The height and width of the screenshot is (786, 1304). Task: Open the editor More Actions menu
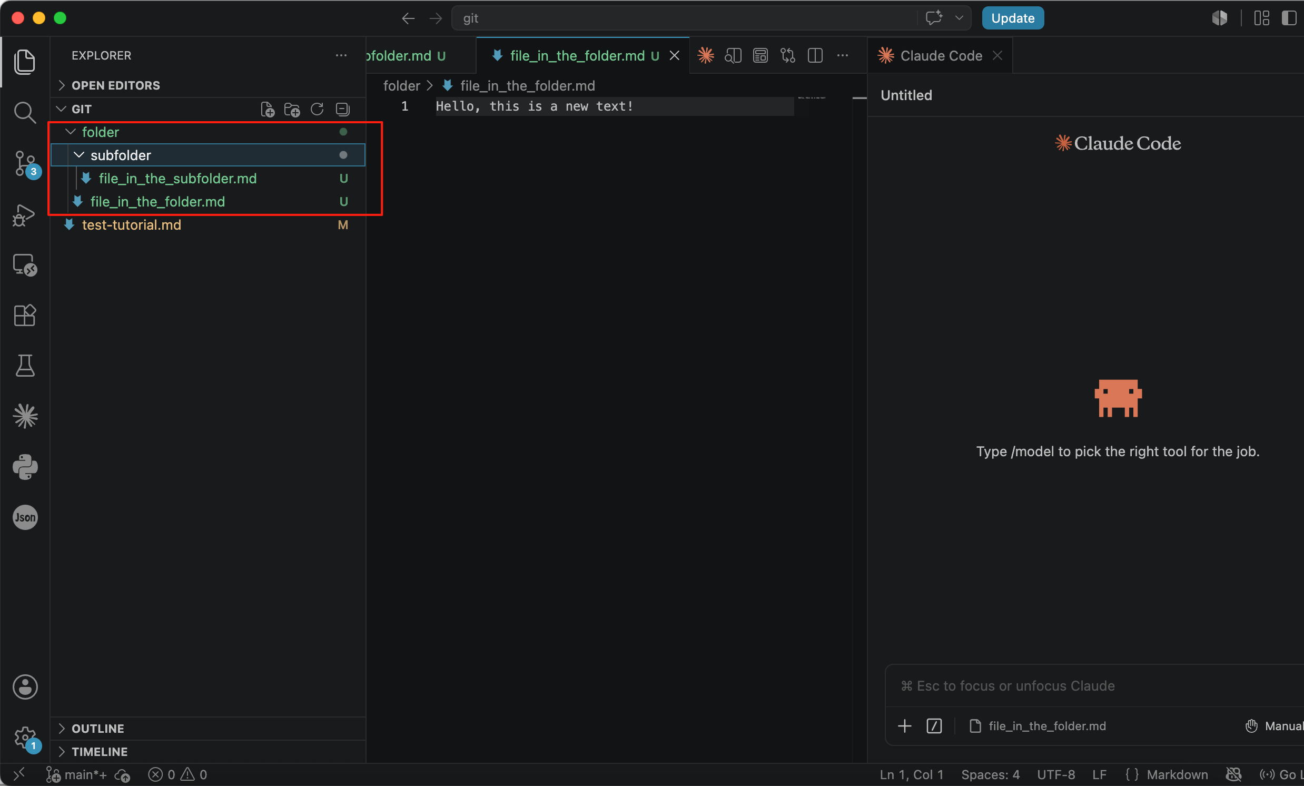click(x=843, y=55)
